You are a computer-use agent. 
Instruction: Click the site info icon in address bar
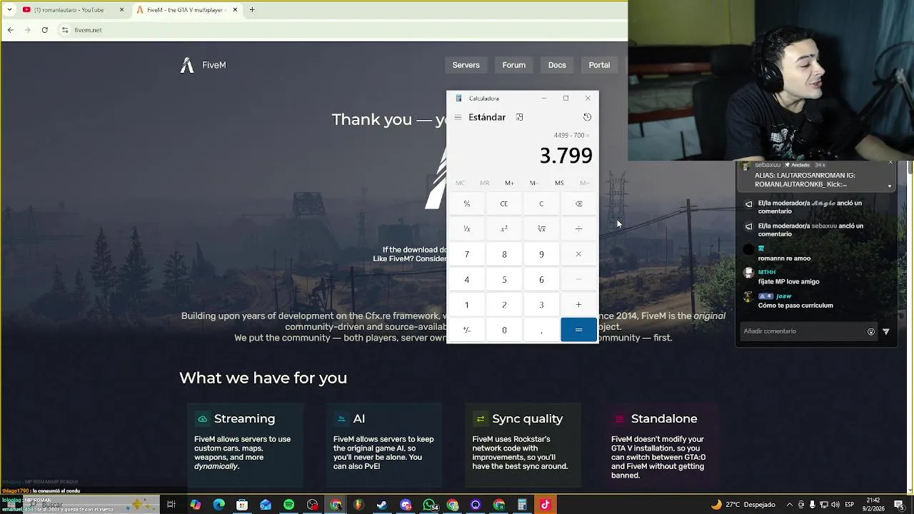tap(64, 30)
